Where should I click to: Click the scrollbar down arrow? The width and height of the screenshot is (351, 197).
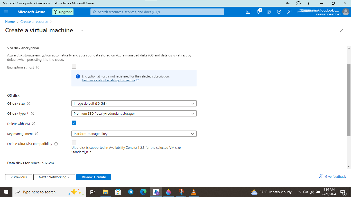click(349, 166)
